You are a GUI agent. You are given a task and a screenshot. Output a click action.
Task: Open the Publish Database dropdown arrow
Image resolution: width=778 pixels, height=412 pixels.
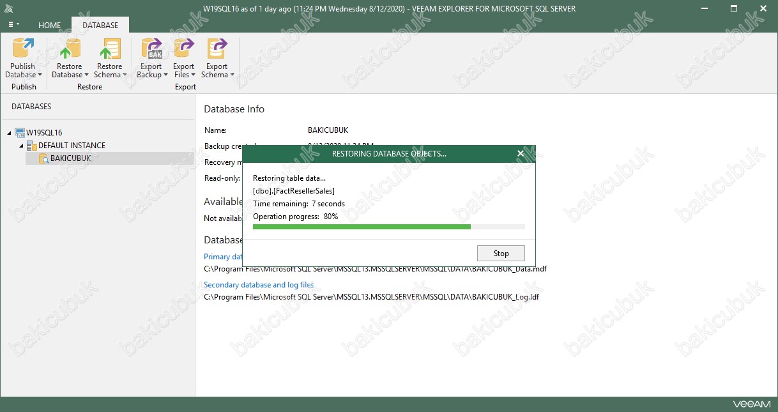click(x=40, y=75)
